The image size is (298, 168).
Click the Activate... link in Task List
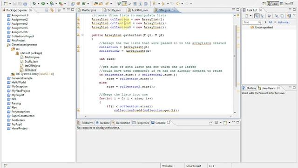[284, 22]
